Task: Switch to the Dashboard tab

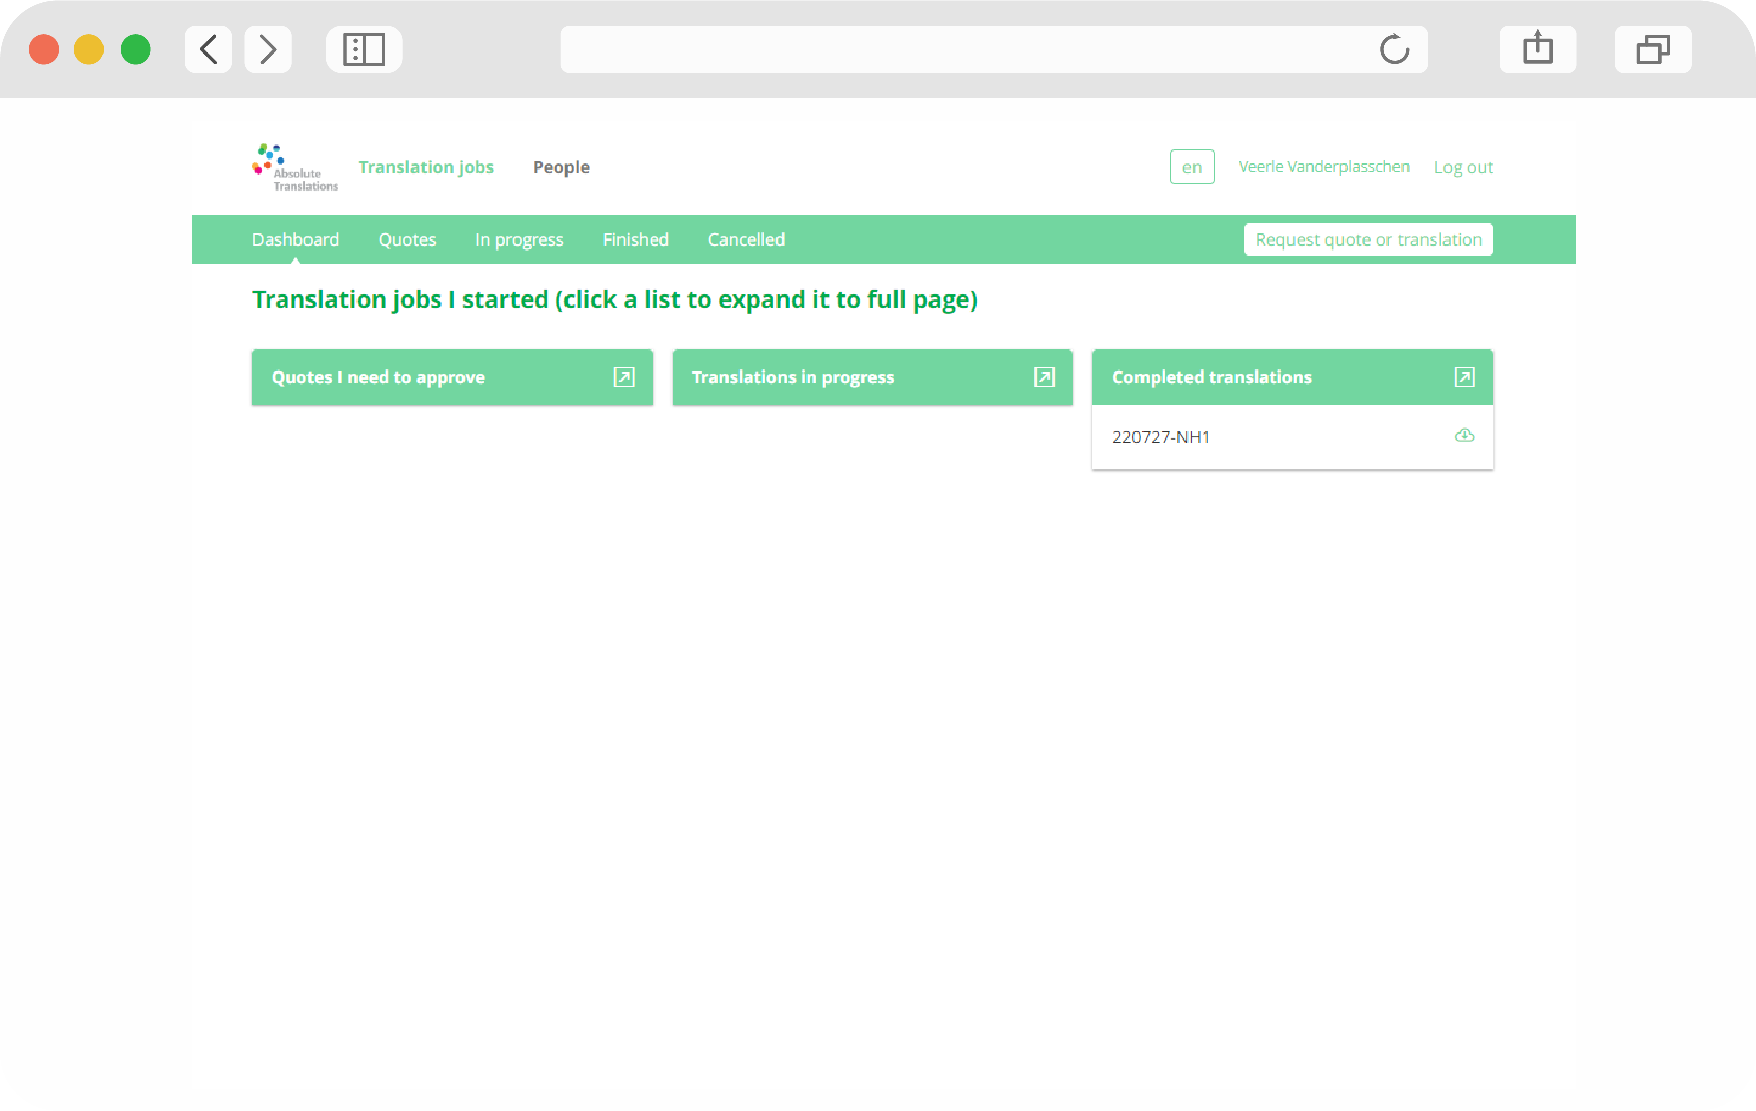Action: (x=295, y=239)
